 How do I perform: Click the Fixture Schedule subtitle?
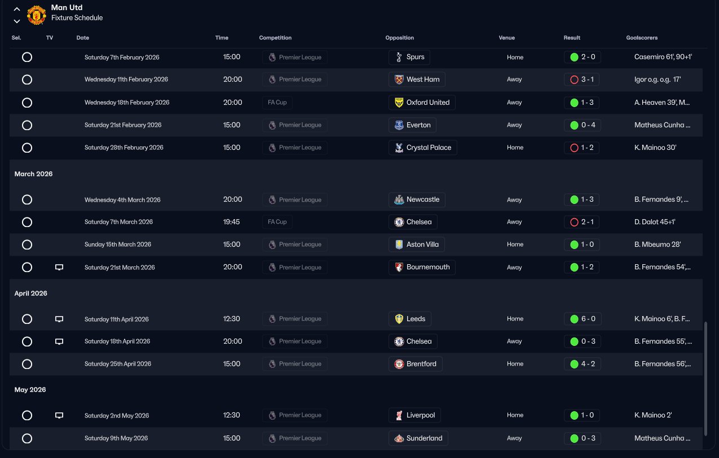(77, 18)
